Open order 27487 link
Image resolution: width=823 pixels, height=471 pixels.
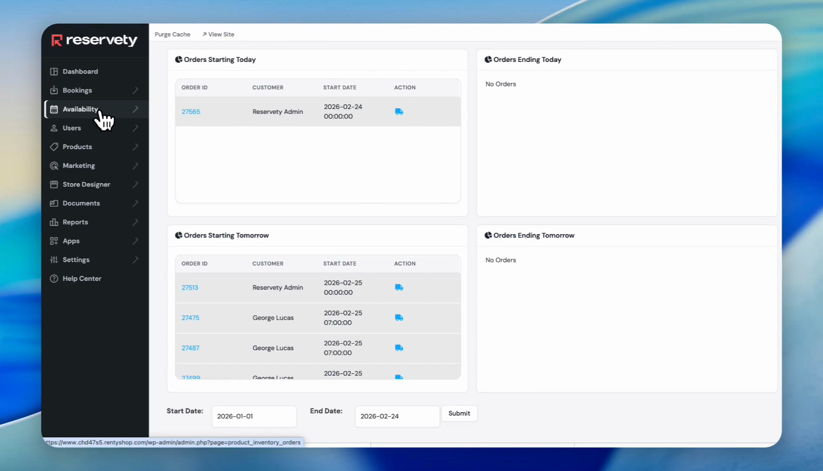point(190,348)
